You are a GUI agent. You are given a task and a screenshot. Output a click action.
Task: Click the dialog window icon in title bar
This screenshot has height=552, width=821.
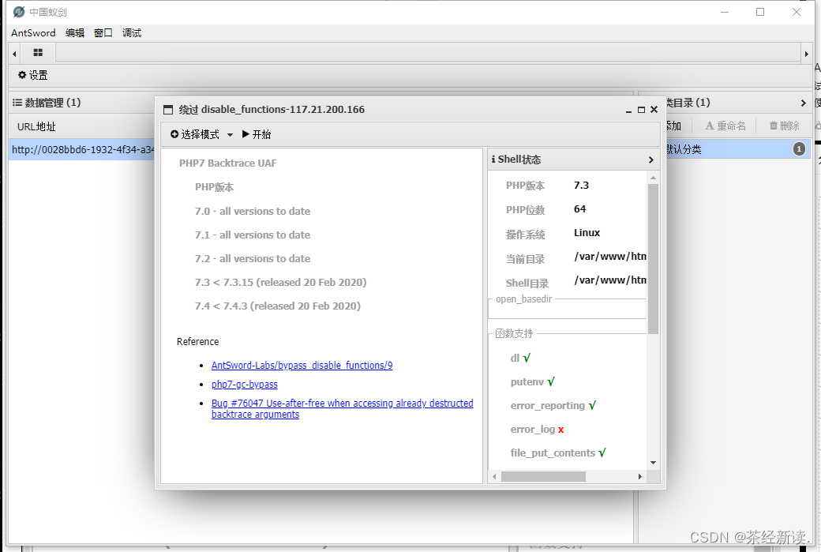click(x=167, y=110)
